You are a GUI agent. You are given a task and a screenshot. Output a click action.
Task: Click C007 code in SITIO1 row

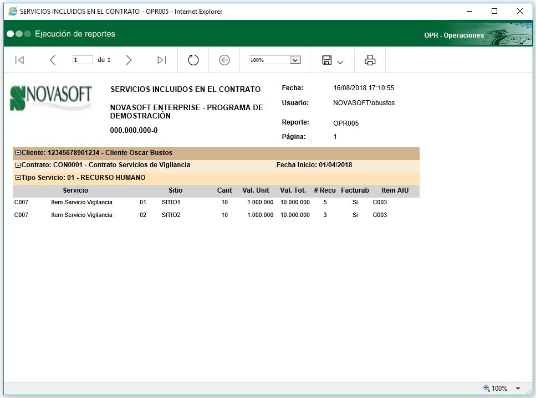[x=21, y=203]
